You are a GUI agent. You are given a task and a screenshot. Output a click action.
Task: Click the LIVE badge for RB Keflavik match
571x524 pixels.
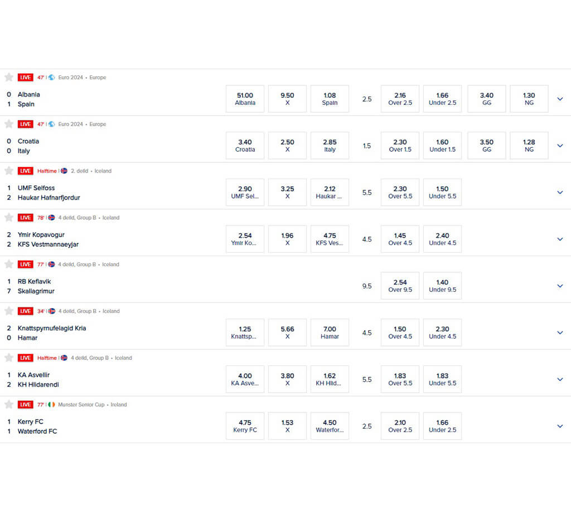pos(26,264)
